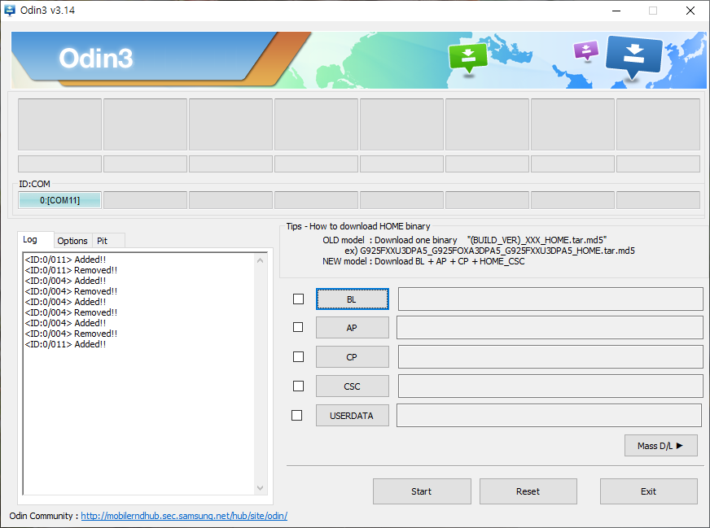Click the 0:[COM11] port slot
The height and width of the screenshot is (528, 710).
click(59, 200)
